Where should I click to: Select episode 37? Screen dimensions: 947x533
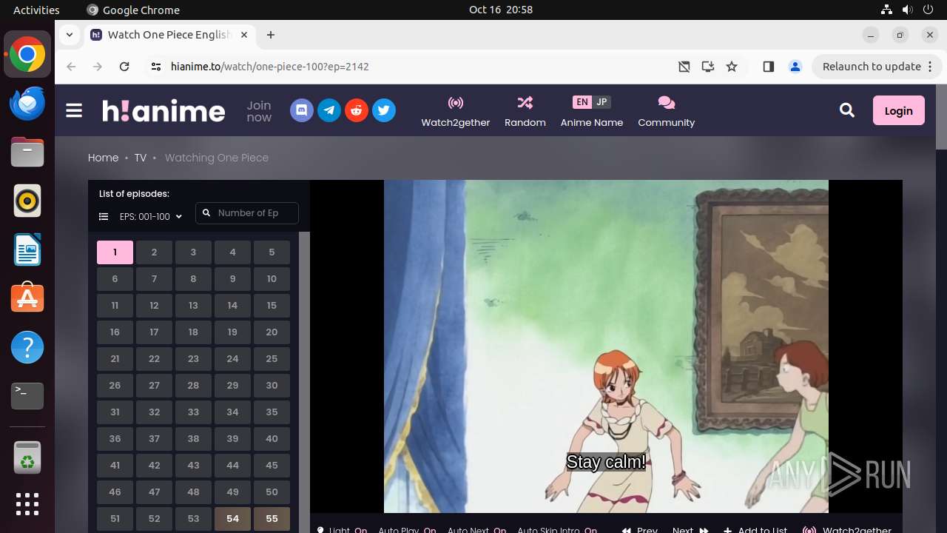pos(154,439)
